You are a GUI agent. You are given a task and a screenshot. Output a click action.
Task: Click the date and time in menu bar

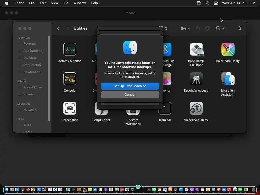[x=239, y=3]
